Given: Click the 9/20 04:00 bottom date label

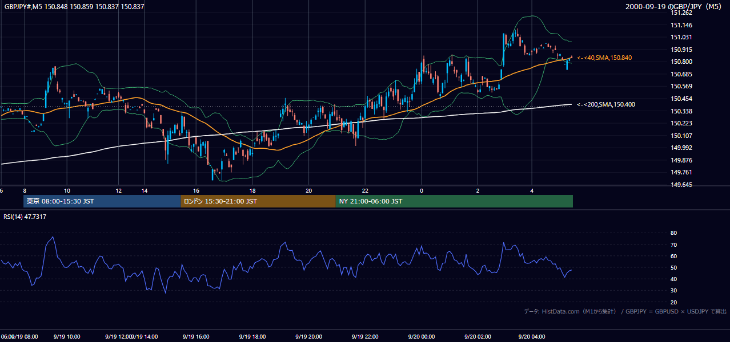Looking at the screenshot, I should coord(531,337).
